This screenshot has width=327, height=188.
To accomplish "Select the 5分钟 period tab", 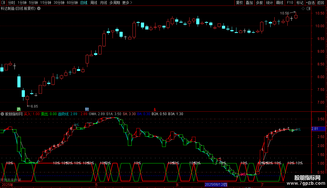I will pos(33,3).
